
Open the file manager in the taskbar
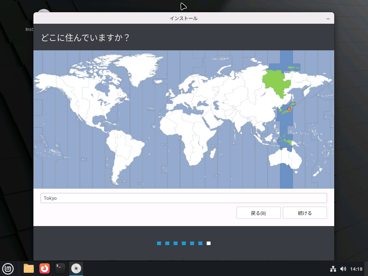tap(28, 268)
